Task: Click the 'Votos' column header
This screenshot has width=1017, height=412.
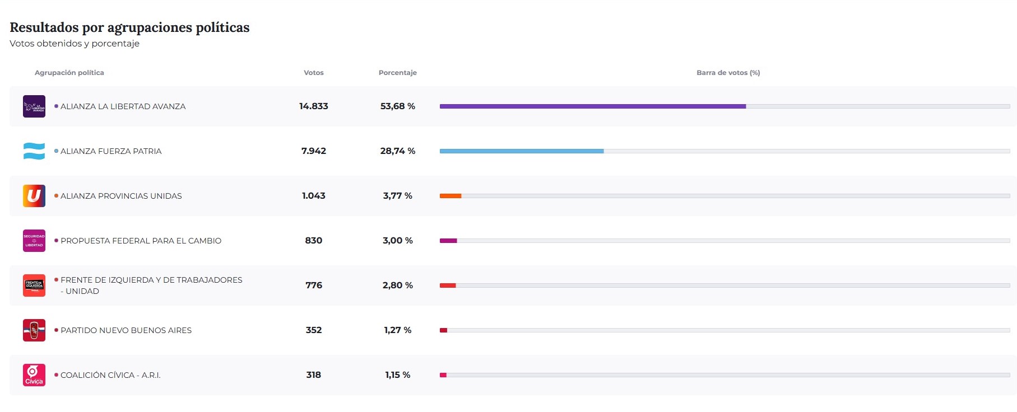Action: [313, 73]
